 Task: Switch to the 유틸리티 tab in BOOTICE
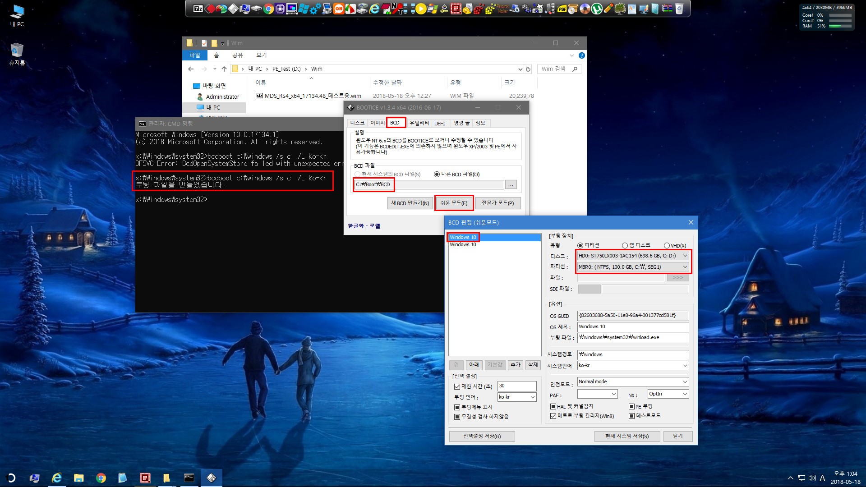tap(419, 123)
